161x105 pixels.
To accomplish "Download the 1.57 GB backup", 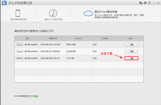I will 131,58.
